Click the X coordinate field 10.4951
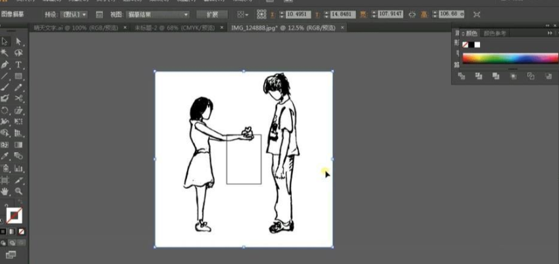This screenshot has width=559, height=264. 298,14
